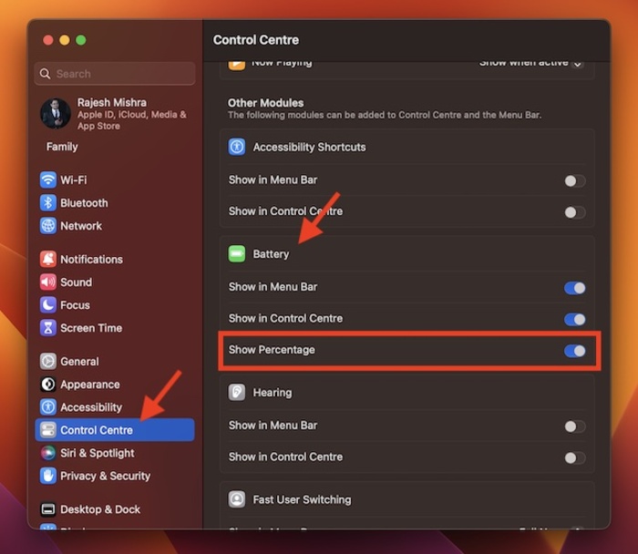Click the Accessibility Shortcuts module icon
The width and height of the screenshot is (638, 554).
point(236,147)
